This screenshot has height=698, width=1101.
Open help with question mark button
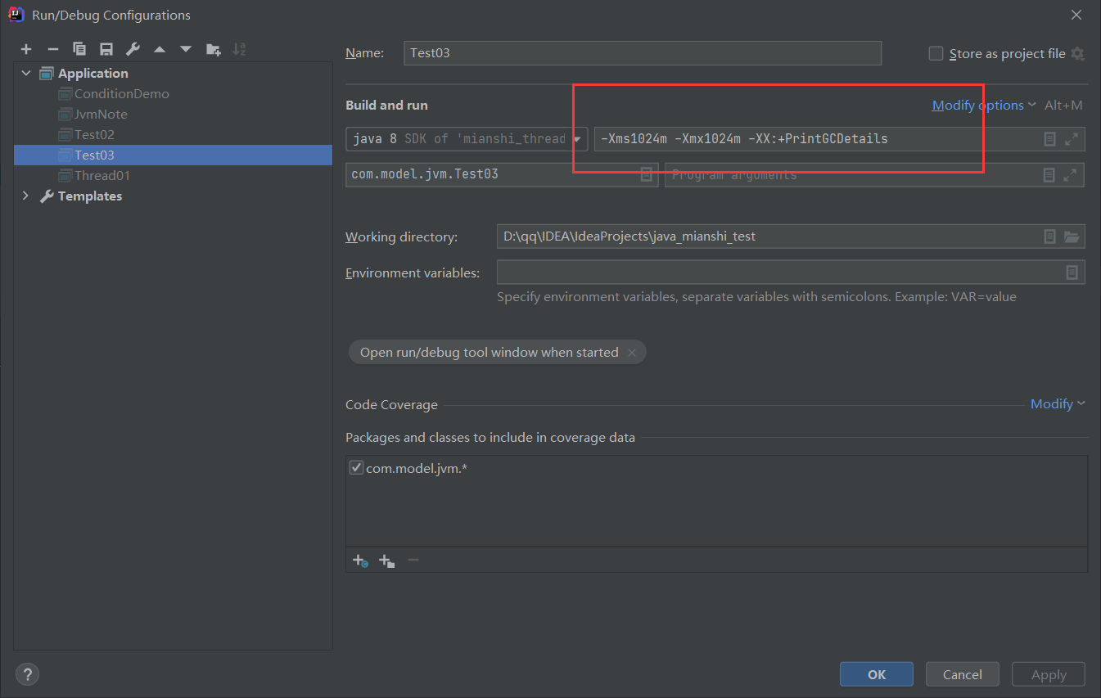[27, 674]
